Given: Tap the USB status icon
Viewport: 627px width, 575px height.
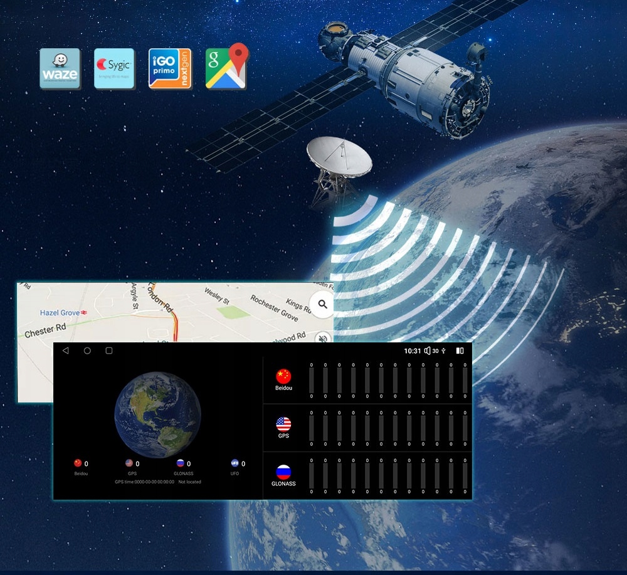Looking at the screenshot, I should [443, 351].
